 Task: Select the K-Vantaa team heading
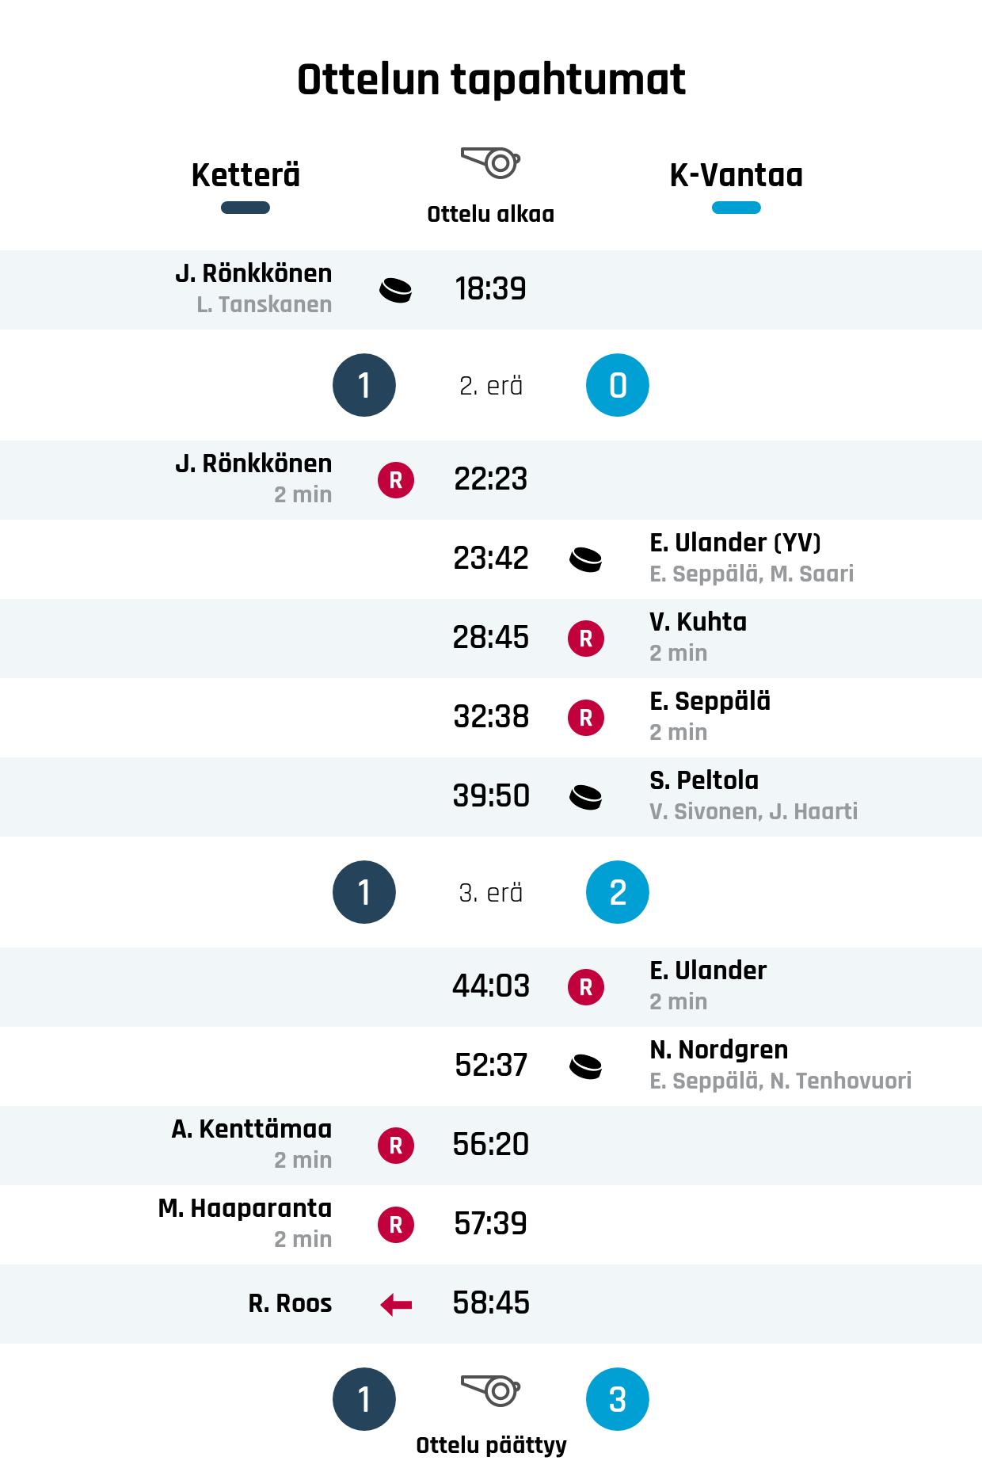(736, 175)
